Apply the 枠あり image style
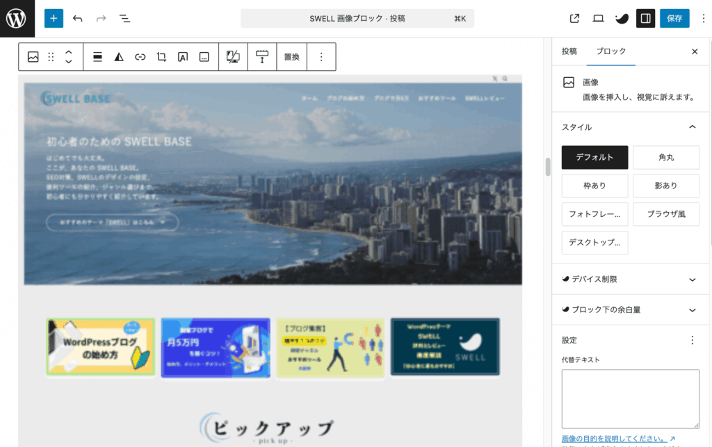712x447 pixels. point(594,186)
